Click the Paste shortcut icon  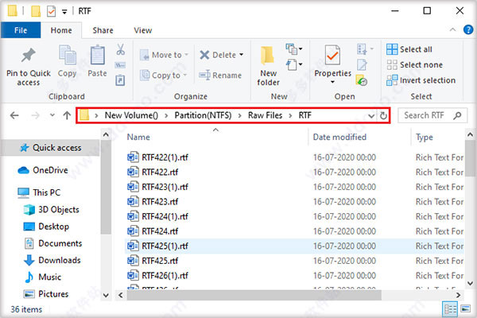120,80
